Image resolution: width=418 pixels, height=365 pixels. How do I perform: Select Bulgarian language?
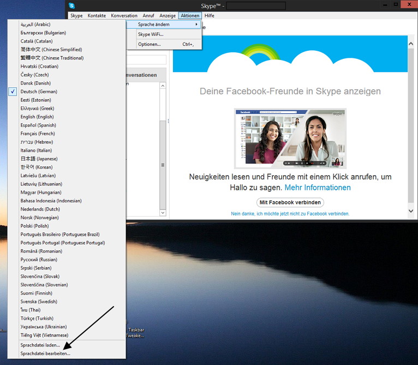click(67, 33)
